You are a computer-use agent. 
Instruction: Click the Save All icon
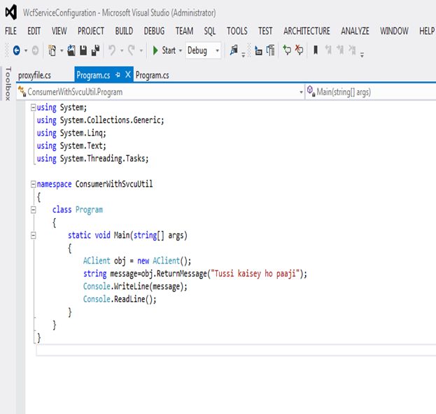(x=95, y=50)
